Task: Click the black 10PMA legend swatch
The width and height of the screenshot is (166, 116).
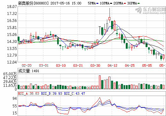Action: [x=111, y=3]
